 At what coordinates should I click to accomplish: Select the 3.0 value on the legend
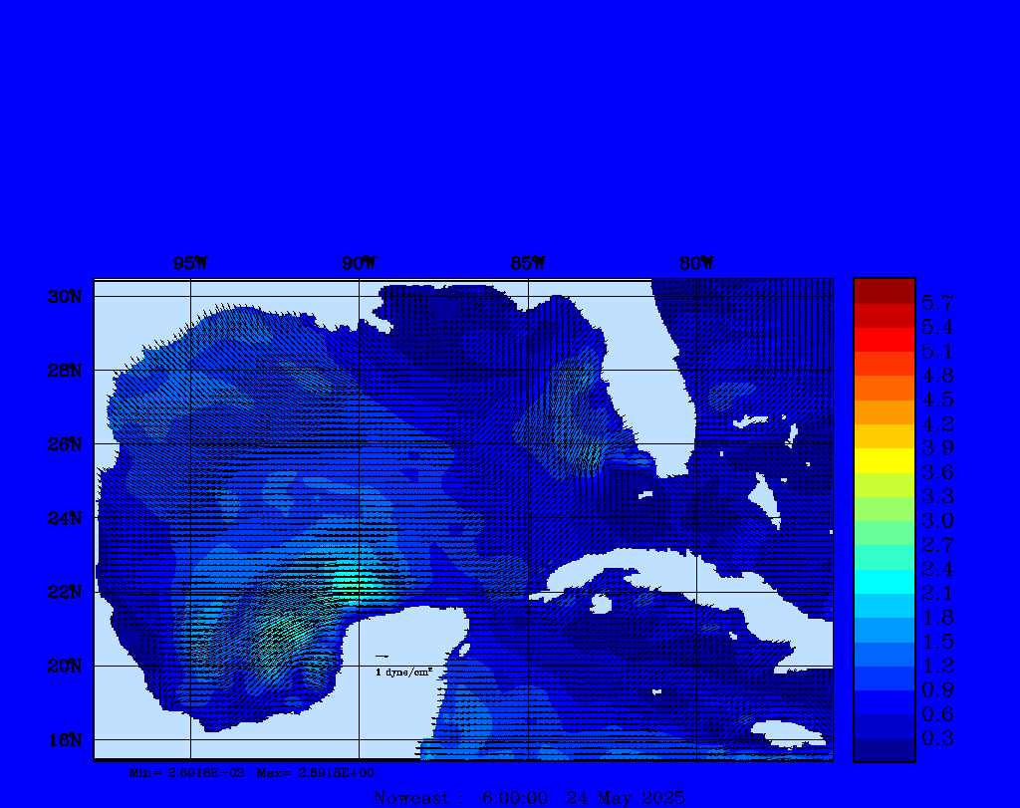click(x=937, y=520)
